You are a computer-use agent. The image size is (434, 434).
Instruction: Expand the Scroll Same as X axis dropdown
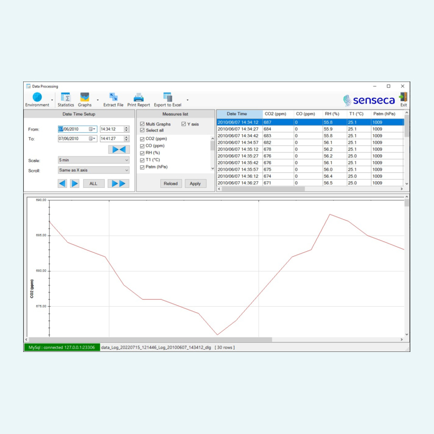(x=94, y=170)
